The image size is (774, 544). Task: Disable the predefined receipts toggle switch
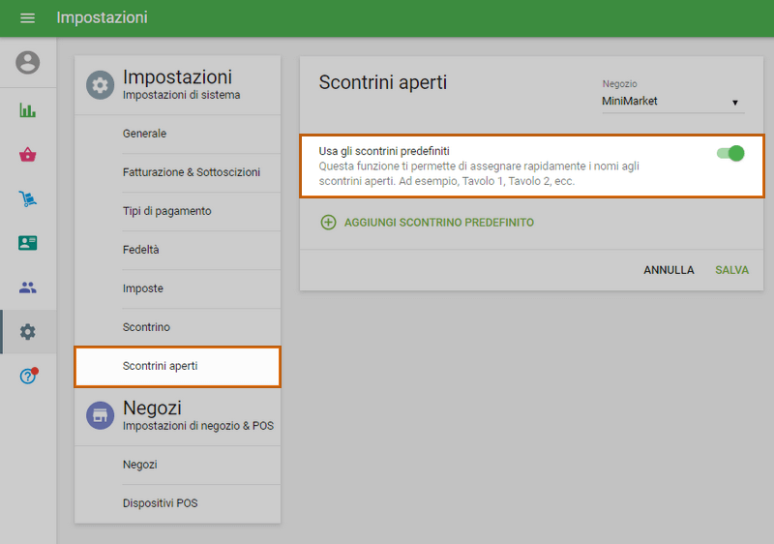(x=731, y=153)
